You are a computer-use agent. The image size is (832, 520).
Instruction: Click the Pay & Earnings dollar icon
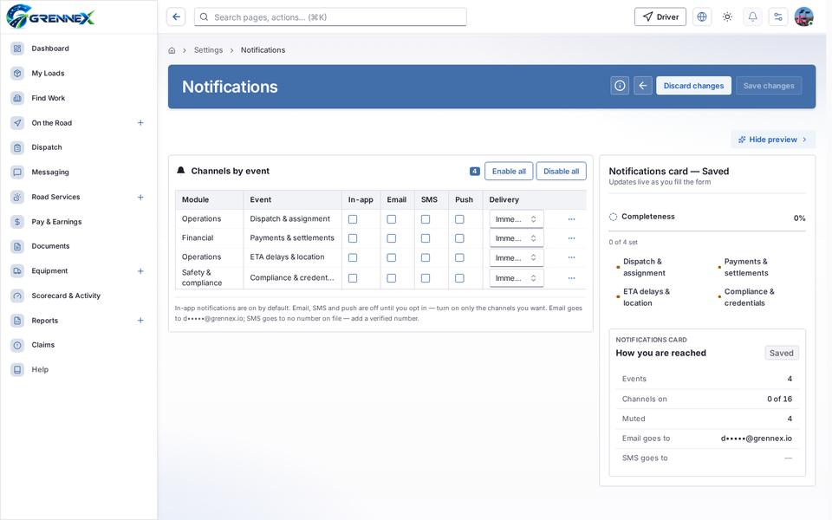17,222
